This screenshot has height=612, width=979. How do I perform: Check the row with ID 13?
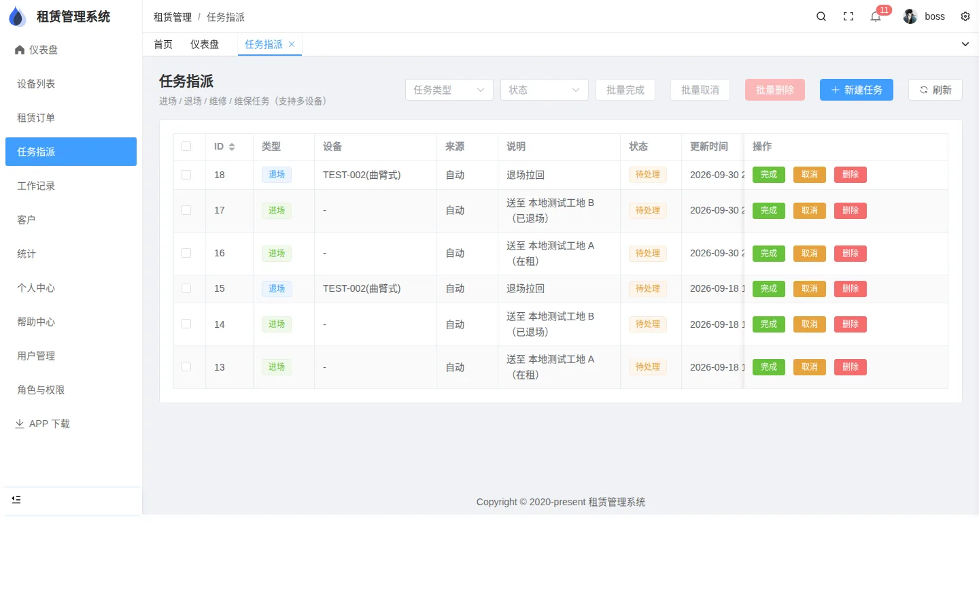186,367
